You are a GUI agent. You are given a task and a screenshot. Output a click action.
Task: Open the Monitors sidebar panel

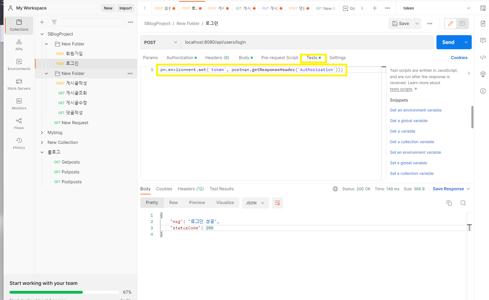[x=19, y=104]
